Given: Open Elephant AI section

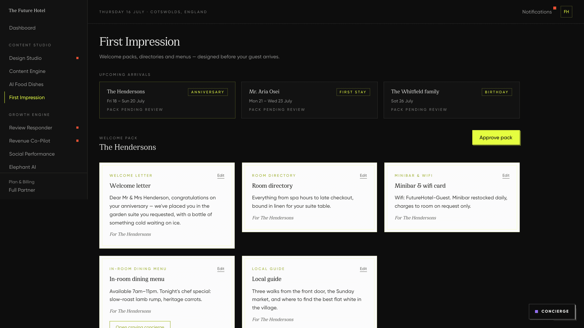Looking at the screenshot, I should pos(22,167).
